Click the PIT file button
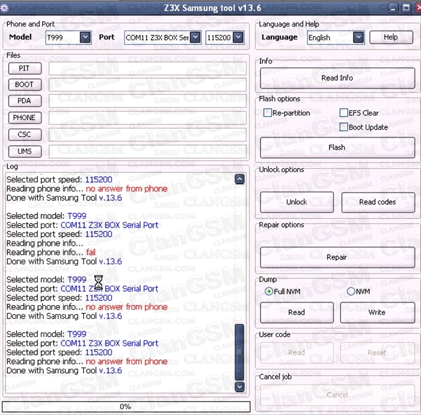Image resolution: width=421 pixels, height=415 pixels. pyautogui.click(x=25, y=68)
